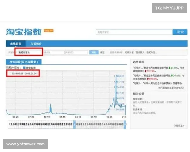Click the 07-23 axis label
The height and width of the screenshot is (152, 190).
pyautogui.click(x=31, y=117)
